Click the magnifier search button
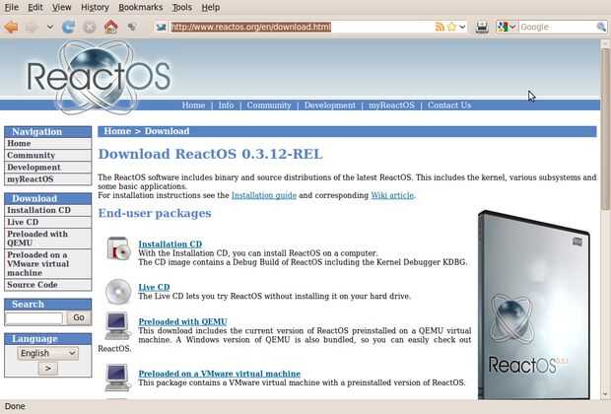 (x=601, y=27)
